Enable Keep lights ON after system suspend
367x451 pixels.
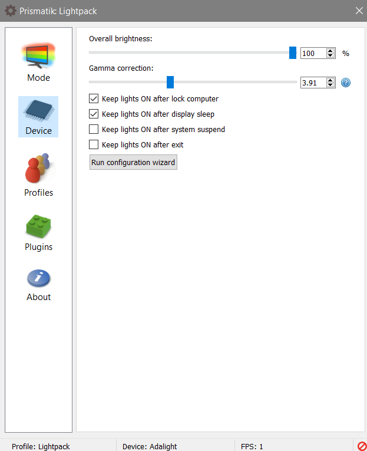click(94, 129)
